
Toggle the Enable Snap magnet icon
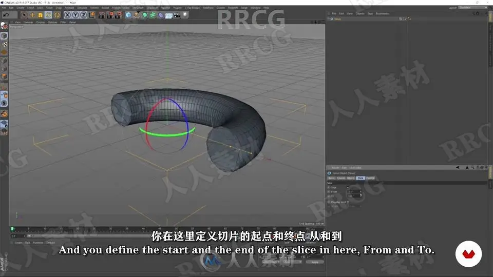pos(4,114)
